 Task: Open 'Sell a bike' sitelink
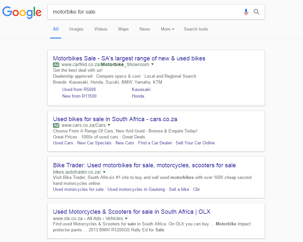(179, 190)
